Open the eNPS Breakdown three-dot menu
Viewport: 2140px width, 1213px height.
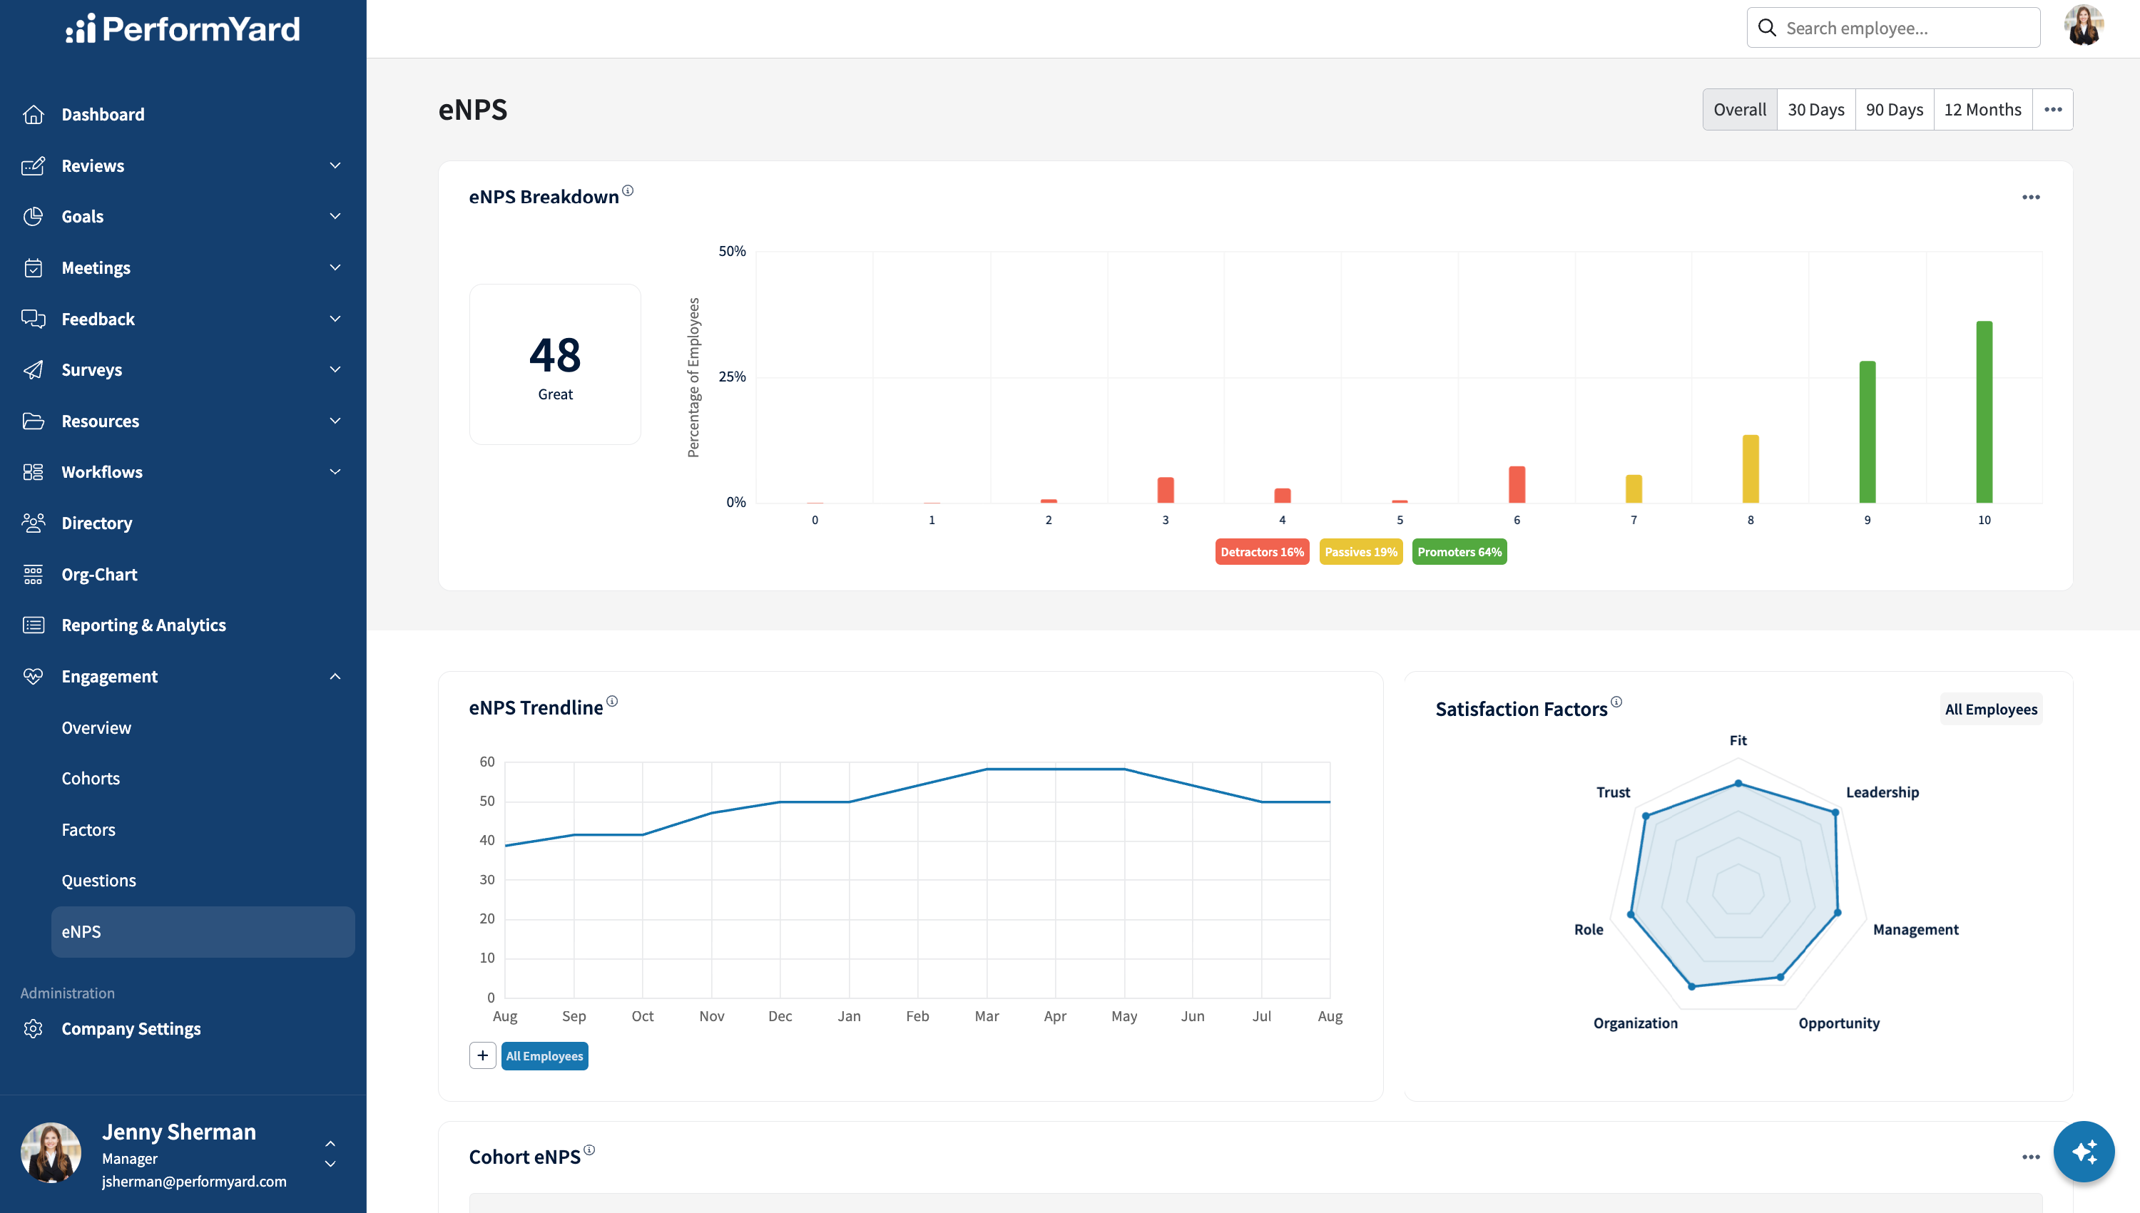2031,198
